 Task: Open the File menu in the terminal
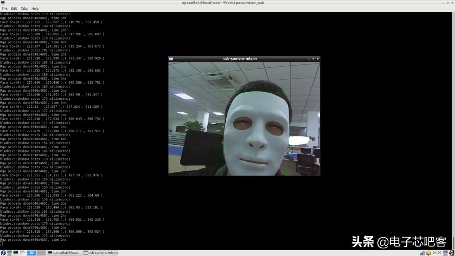(4, 8)
